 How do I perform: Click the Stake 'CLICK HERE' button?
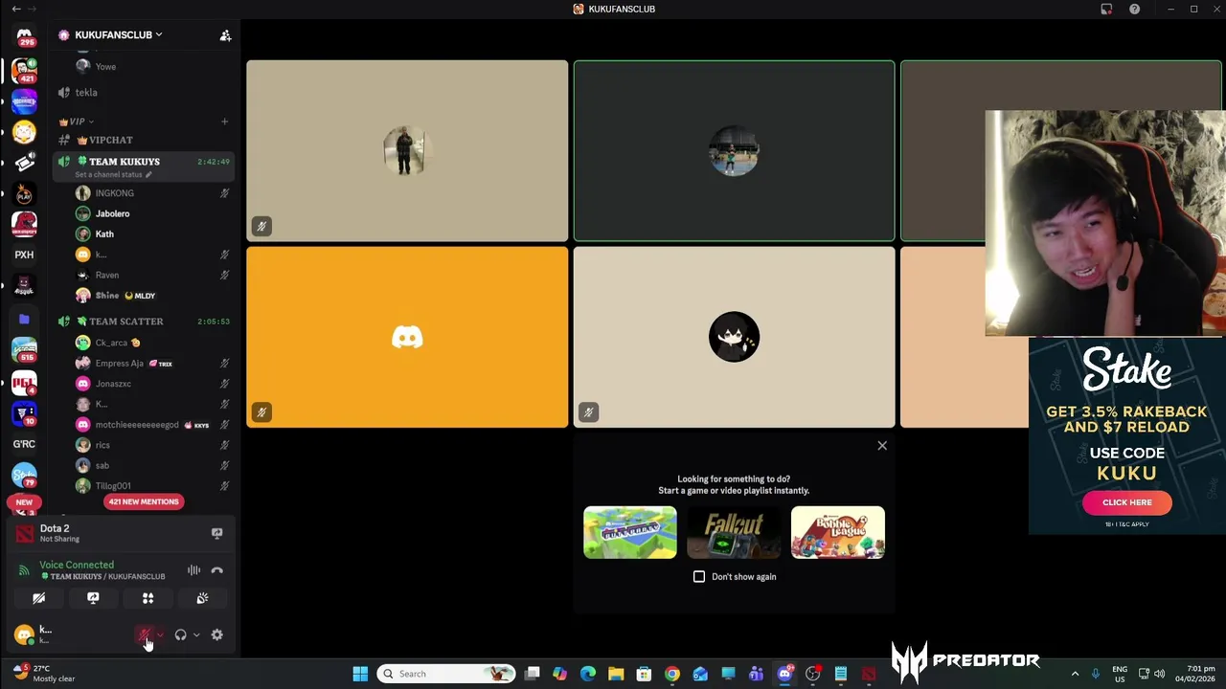[1127, 502]
